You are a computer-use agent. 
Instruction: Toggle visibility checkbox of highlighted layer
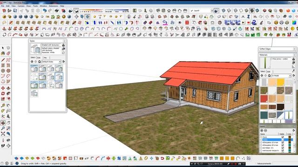tap(283, 140)
